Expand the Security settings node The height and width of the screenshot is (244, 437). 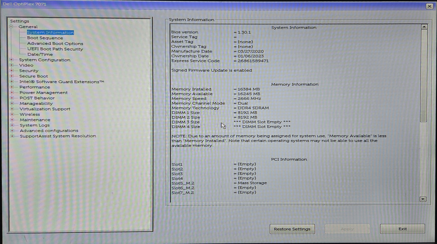(x=12, y=71)
